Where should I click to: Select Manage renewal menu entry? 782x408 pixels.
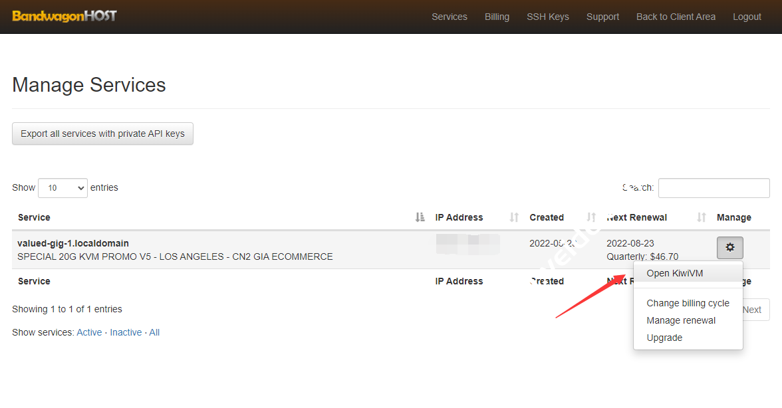tap(681, 320)
